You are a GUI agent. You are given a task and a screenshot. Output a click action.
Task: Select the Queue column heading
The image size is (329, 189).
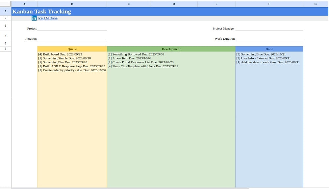tap(72, 49)
